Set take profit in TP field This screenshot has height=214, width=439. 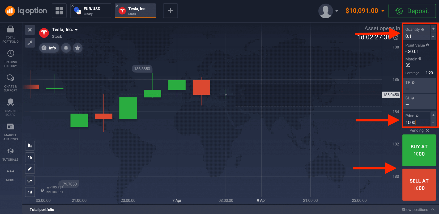[420, 86]
